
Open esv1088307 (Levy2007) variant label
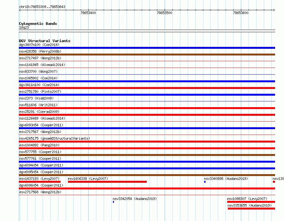coord(247,199)
